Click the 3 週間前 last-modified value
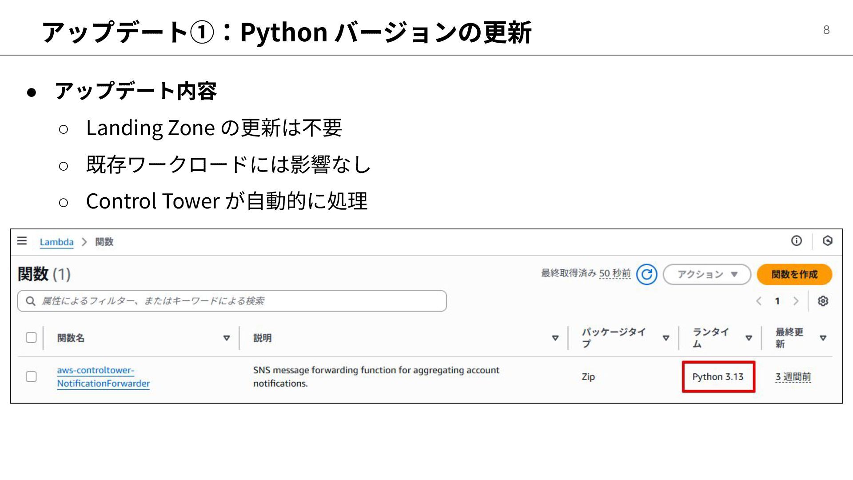Screen dimensions: 853x480 point(793,377)
